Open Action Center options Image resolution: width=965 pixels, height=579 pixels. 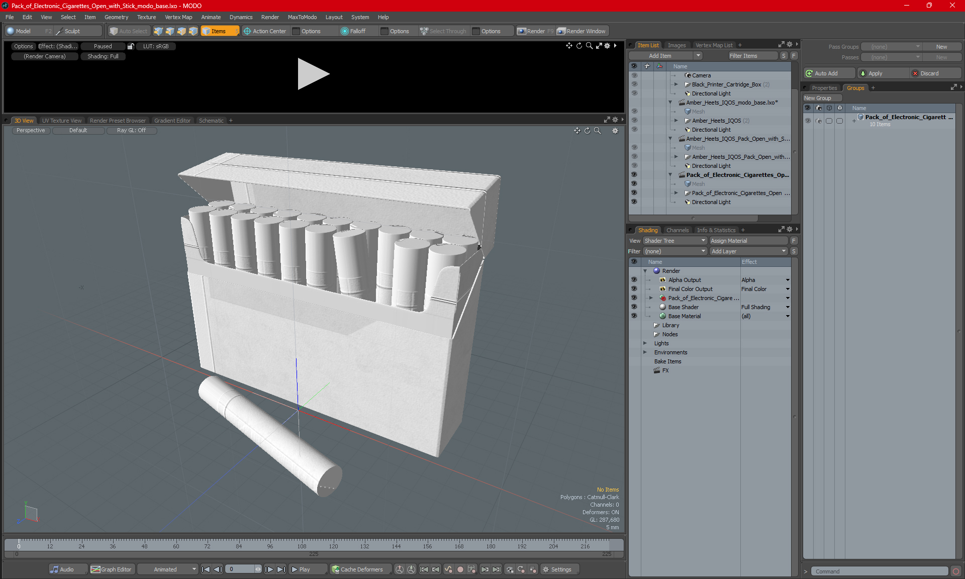coord(264,31)
